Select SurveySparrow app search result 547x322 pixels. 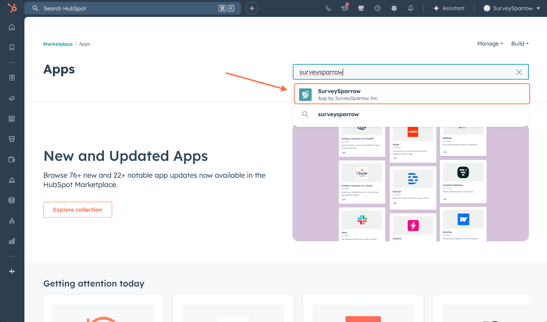[x=412, y=94]
